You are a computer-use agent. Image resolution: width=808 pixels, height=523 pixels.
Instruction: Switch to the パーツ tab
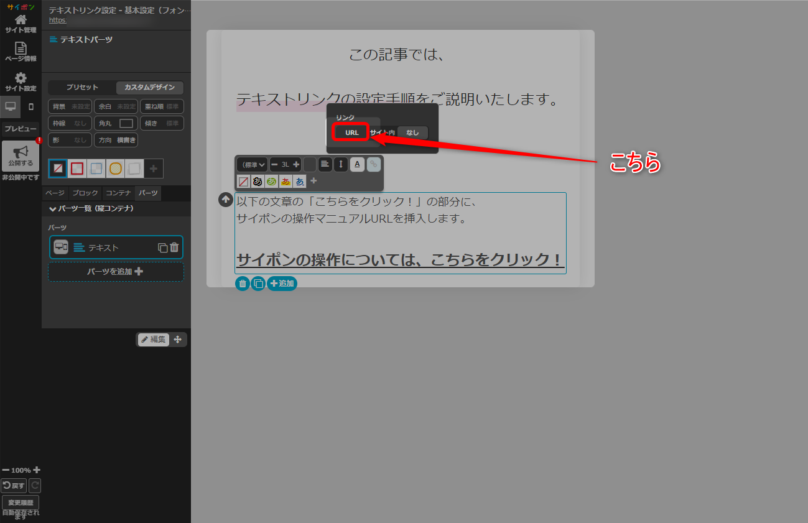coord(148,193)
